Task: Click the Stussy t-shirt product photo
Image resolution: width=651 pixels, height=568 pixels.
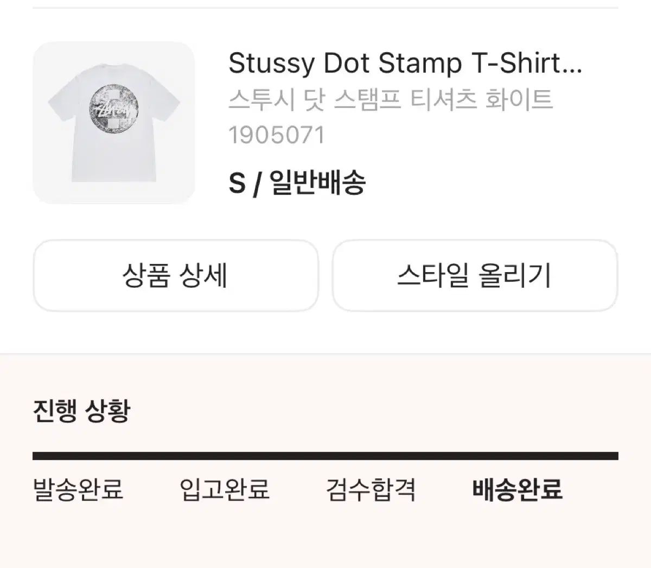Action: (x=114, y=122)
